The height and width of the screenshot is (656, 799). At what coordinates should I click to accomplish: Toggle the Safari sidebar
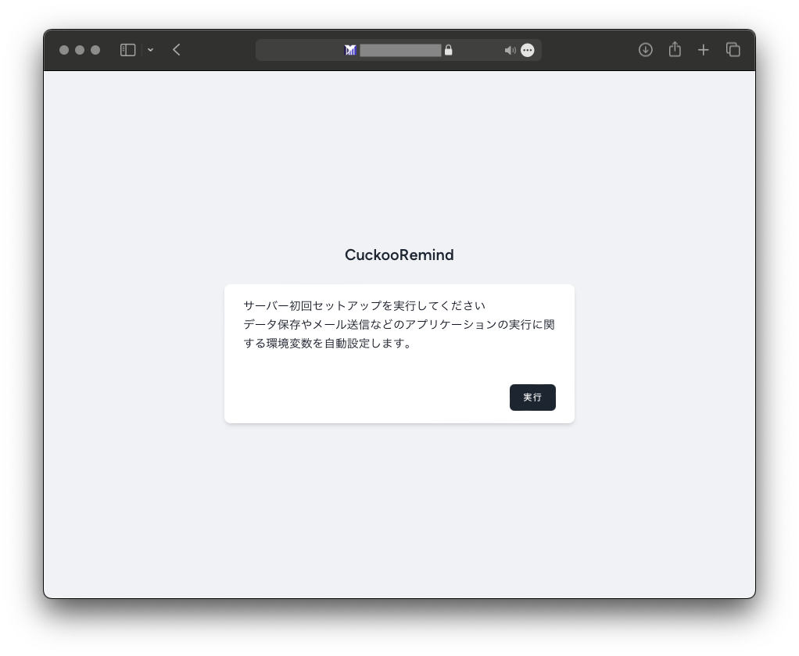[127, 50]
